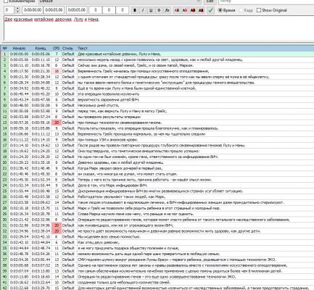Click red CPS 20 cell in row 31
Viewport: 314px width, 290px height.
click(x=57, y=225)
